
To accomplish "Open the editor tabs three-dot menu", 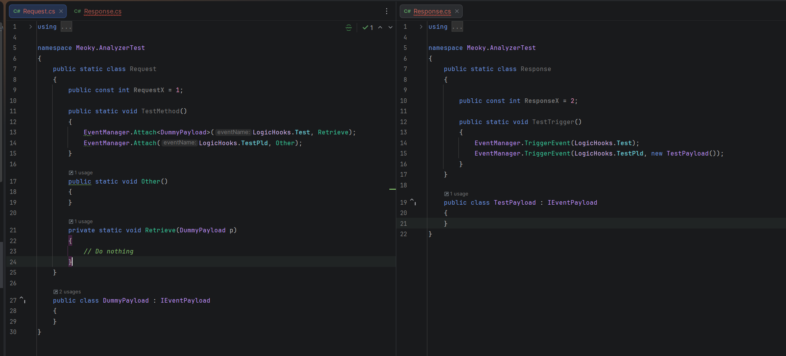I will [386, 11].
